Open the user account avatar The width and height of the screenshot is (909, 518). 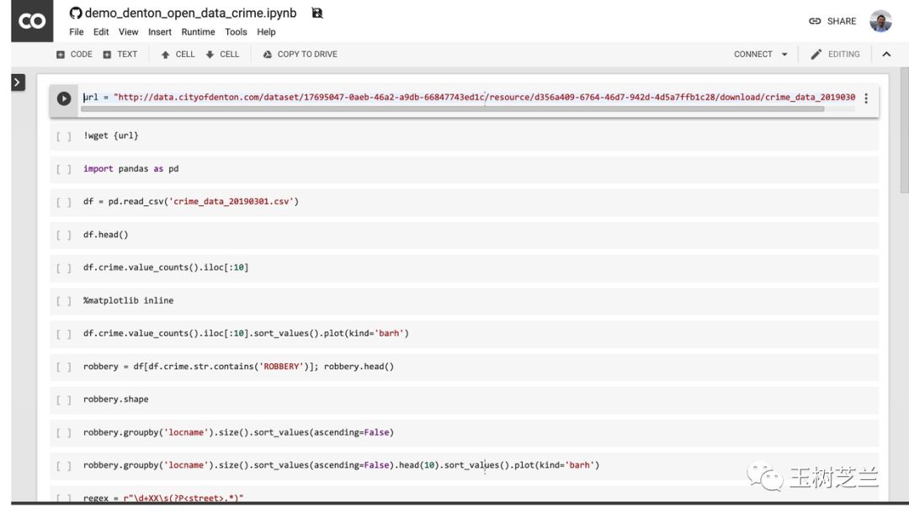point(880,21)
